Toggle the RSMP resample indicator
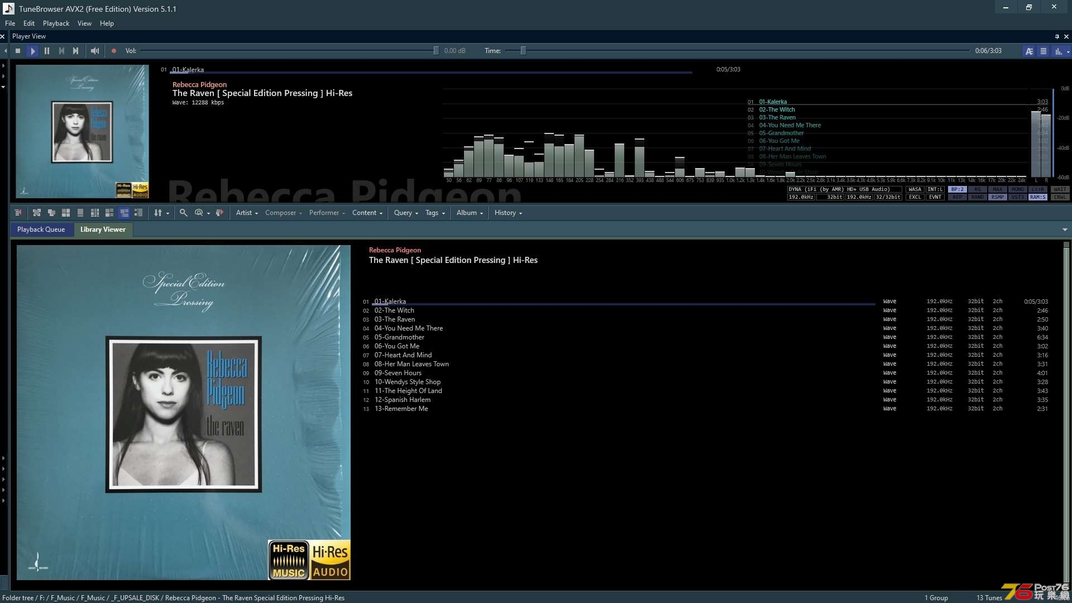1072x603 pixels. coord(998,197)
